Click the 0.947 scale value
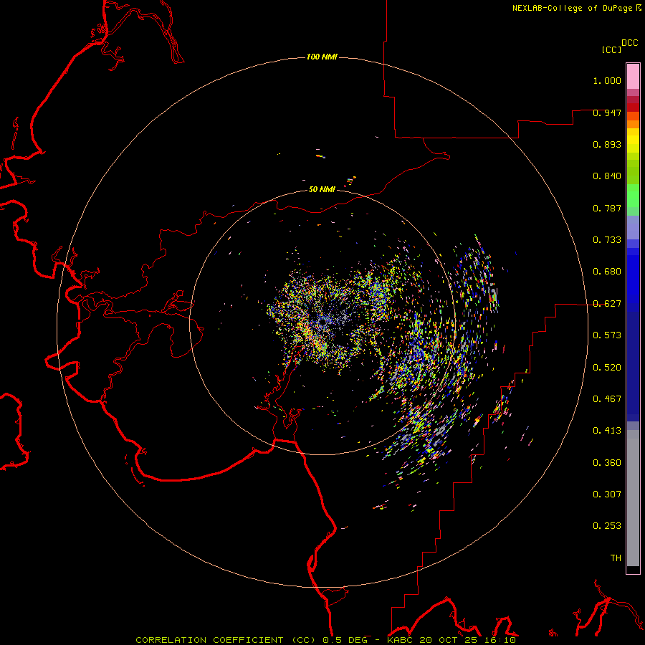645x645 pixels. click(x=607, y=113)
